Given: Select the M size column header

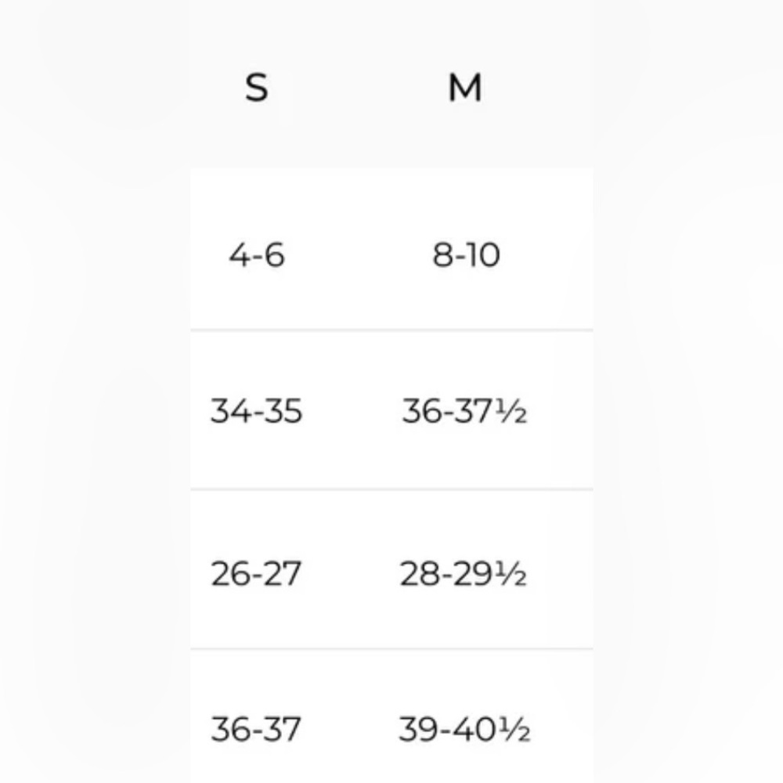Looking at the screenshot, I should [464, 88].
